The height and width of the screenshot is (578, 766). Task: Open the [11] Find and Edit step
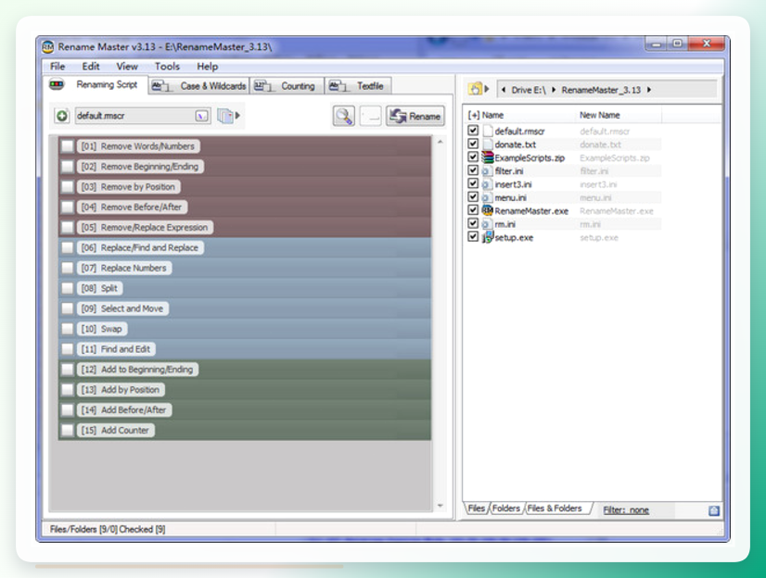click(116, 349)
